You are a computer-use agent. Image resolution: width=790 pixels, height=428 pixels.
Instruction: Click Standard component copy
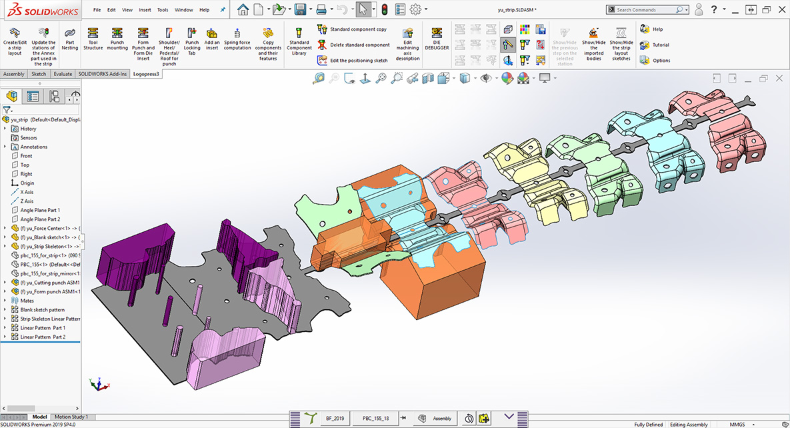(x=352, y=29)
